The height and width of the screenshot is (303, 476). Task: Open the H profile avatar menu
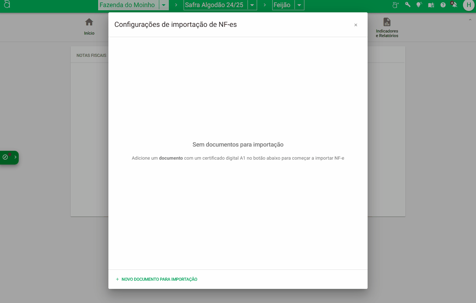pos(469,5)
